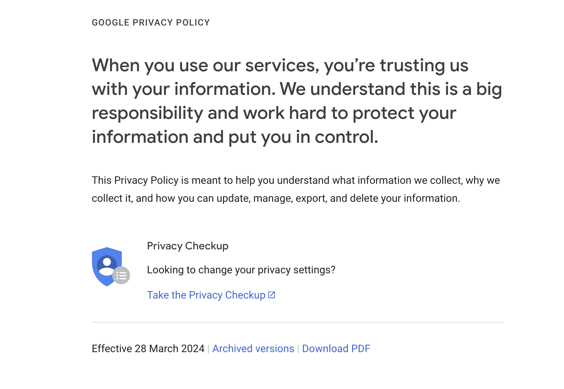The height and width of the screenshot is (389, 564).
Task: Click the Privacy Checkup section heading
Action: pos(188,246)
